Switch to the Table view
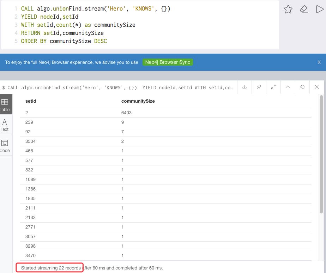Image resolution: width=326 pixels, height=273 pixels. coord(5,105)
